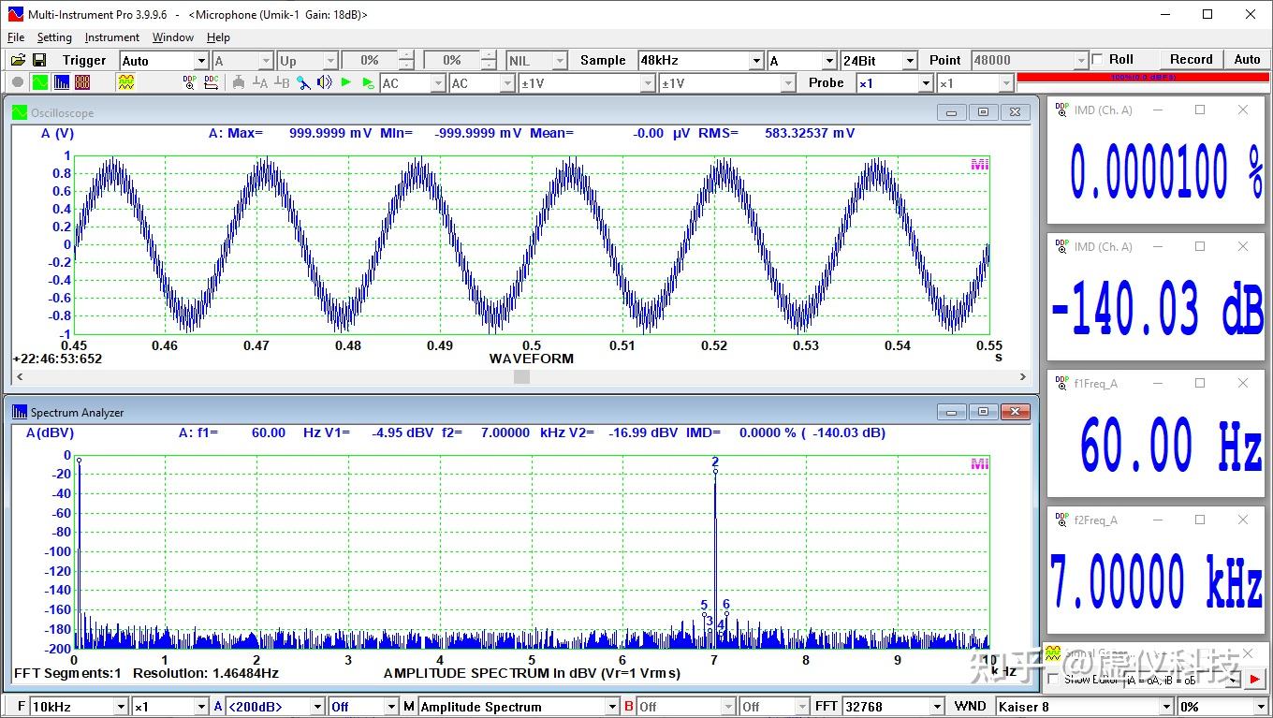The height and width of the screenshot is (718, 1273).
Task: Expand the Kaiser 8 window function dropdown
Action: pyautogui.click(x=1166, y=707)
